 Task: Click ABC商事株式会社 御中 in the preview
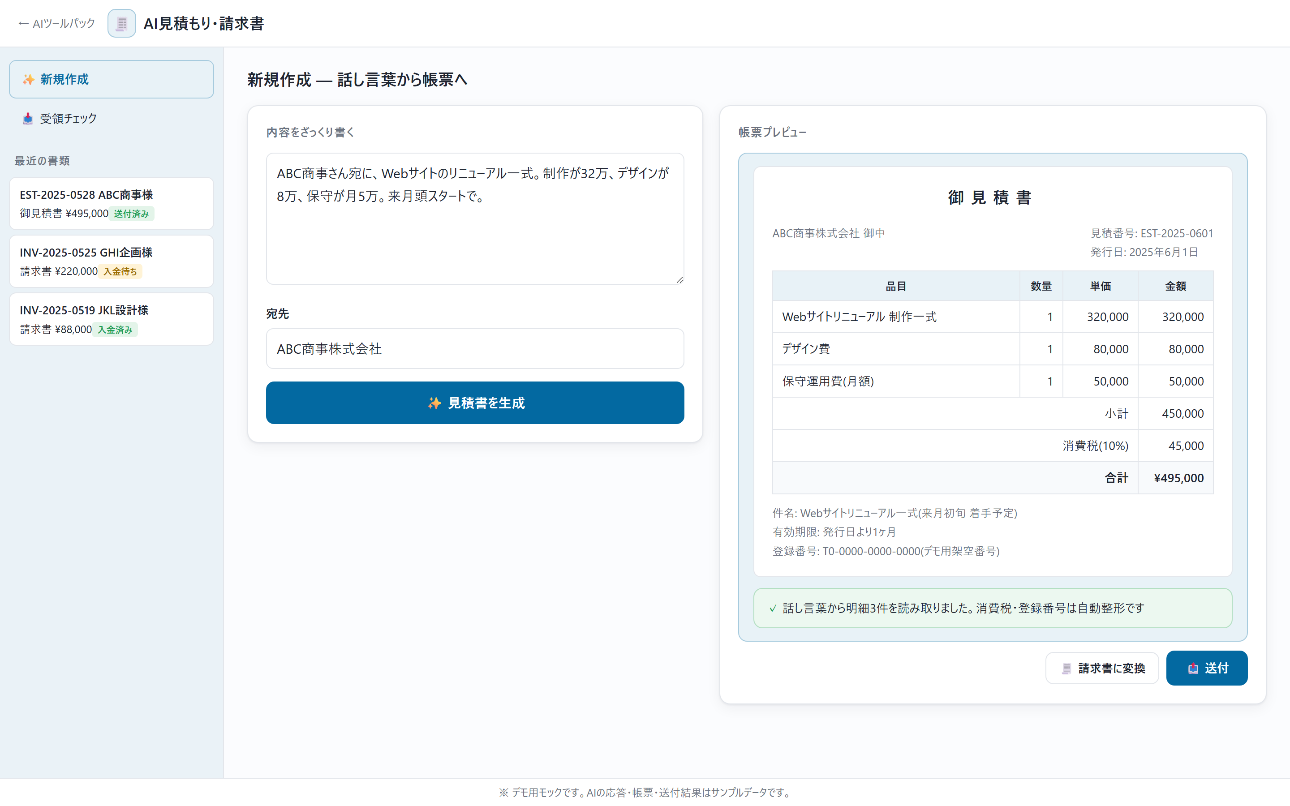828,233
